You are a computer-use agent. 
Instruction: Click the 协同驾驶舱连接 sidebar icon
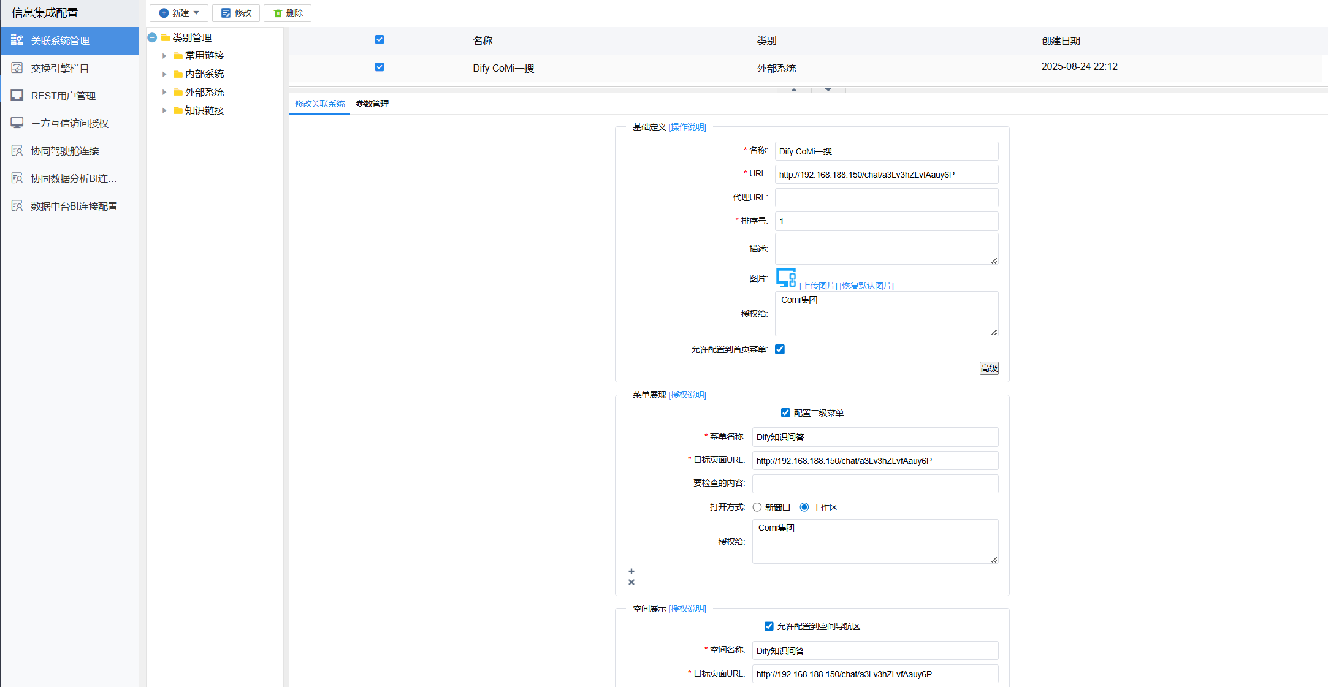[x=17, y=151]
